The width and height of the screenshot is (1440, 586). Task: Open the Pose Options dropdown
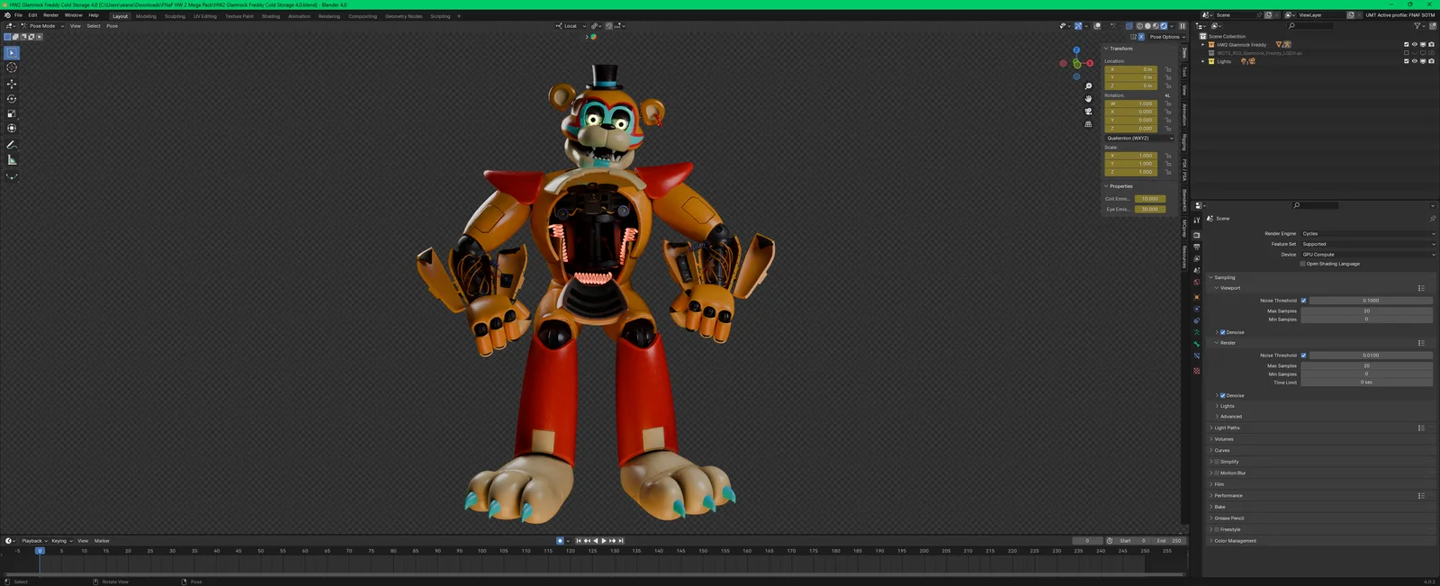click(1166, 37)
